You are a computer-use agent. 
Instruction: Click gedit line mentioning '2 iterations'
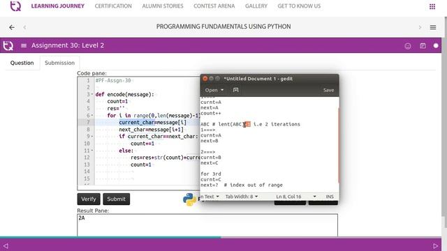[x=250, y=124]
